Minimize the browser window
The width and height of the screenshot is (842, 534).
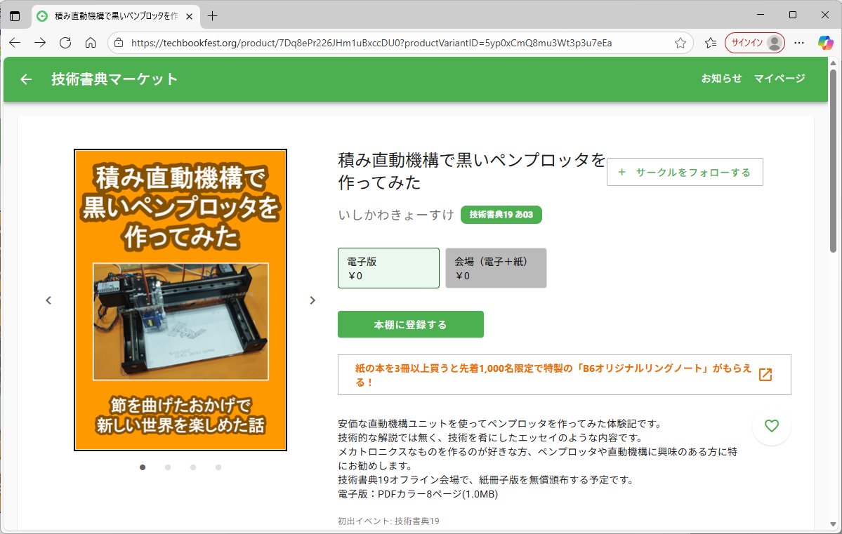click(x=761, y=15)
